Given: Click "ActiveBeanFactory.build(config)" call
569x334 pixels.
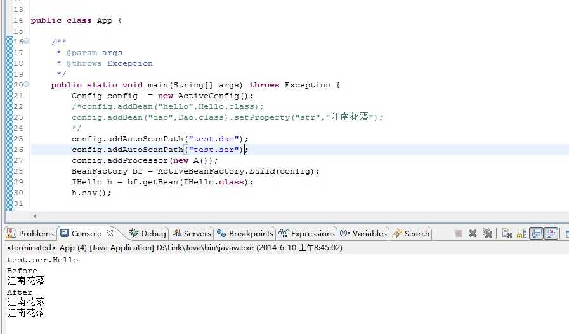Looking at the screenshot, I should [x=236, y=171].
